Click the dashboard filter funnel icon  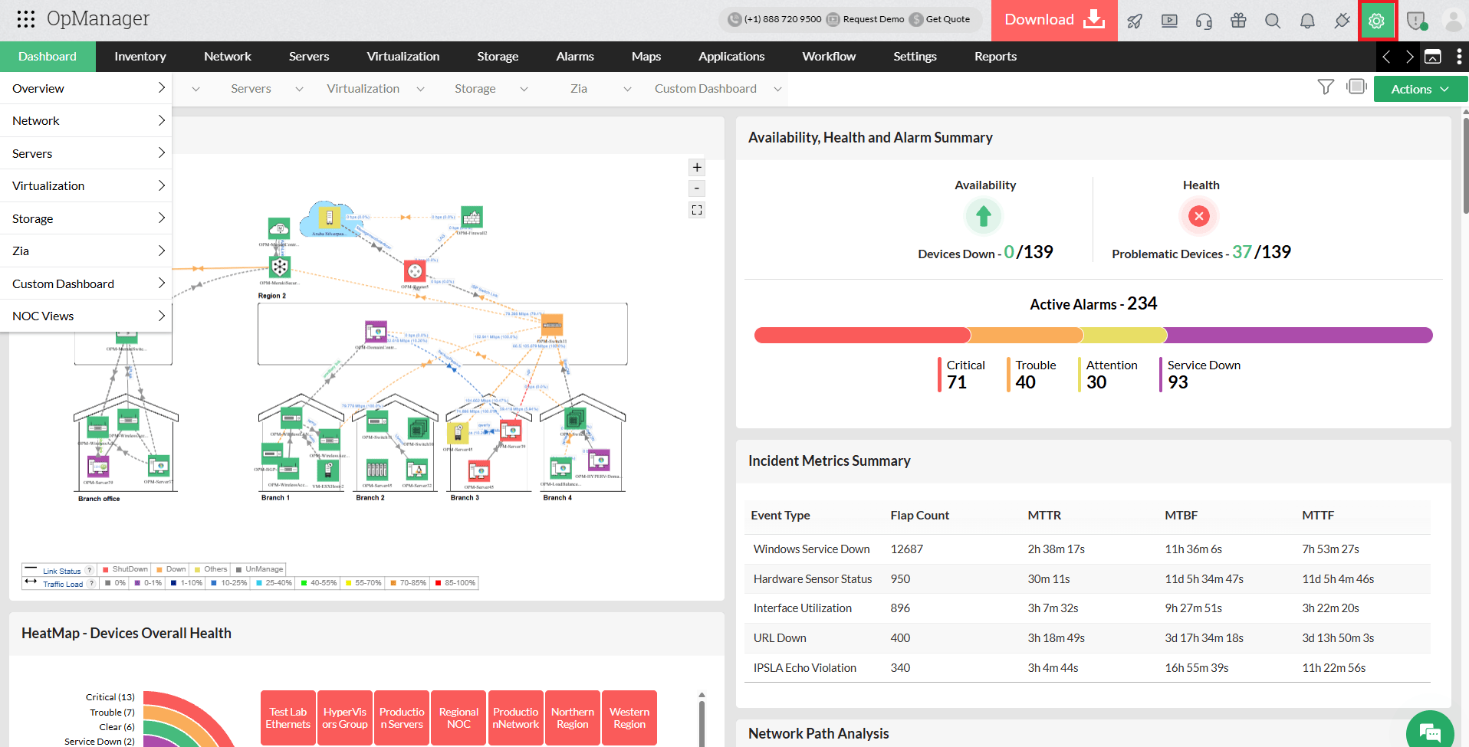1326,87
